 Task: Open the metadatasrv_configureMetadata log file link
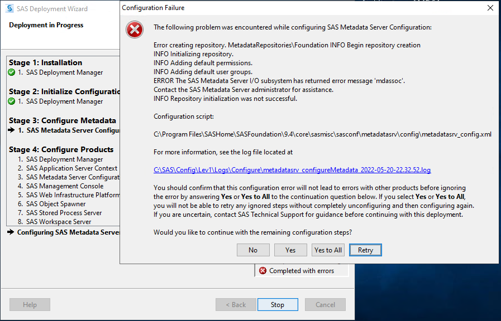292,170
